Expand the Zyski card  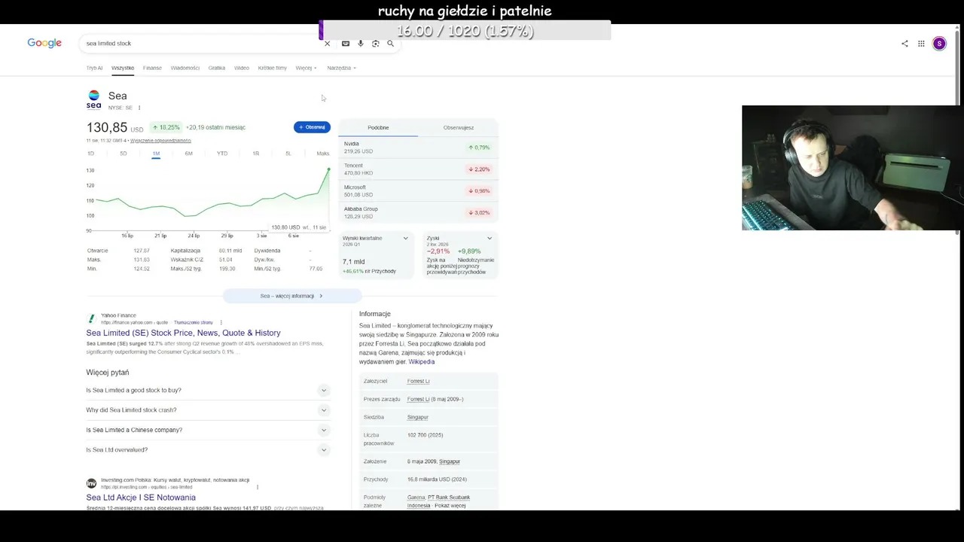click(490, 239)
